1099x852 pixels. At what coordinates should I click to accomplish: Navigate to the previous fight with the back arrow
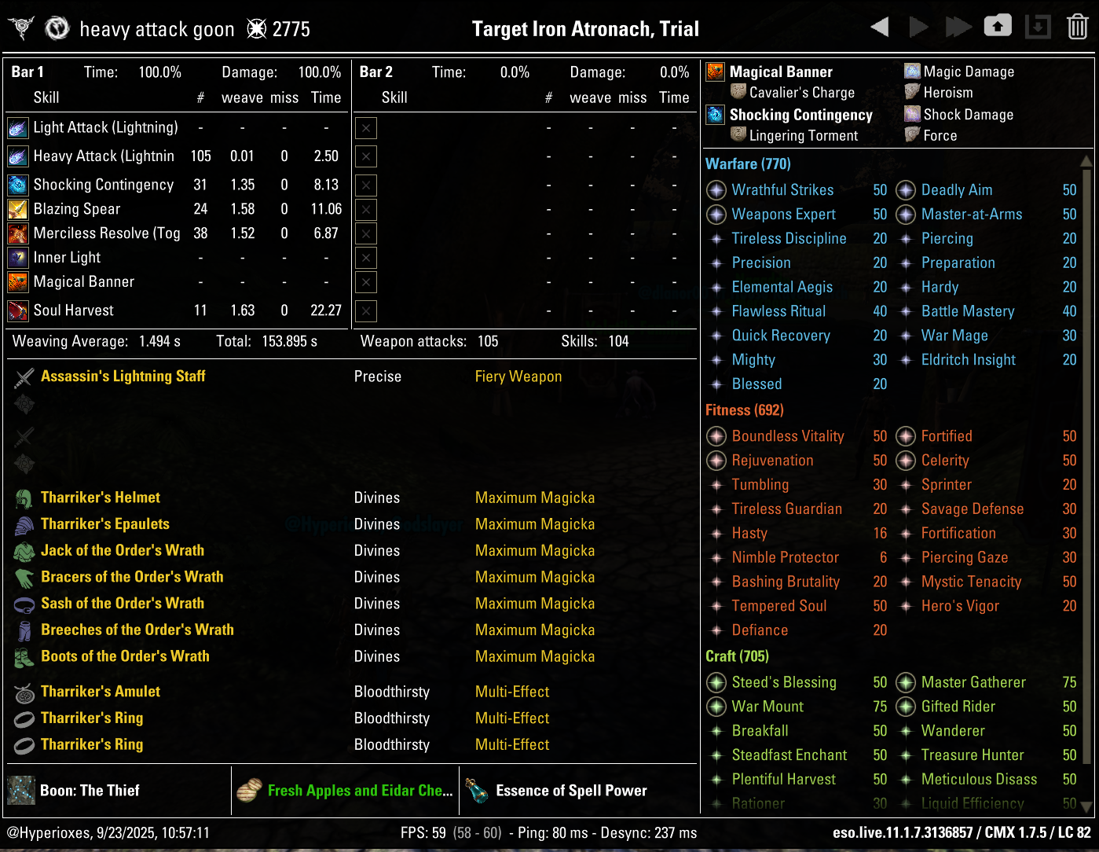click(x=879, y=25)
